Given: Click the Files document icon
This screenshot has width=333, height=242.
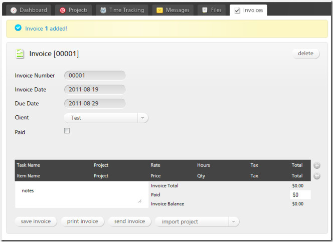Looking at the screenshot, I should pos(205,10).
